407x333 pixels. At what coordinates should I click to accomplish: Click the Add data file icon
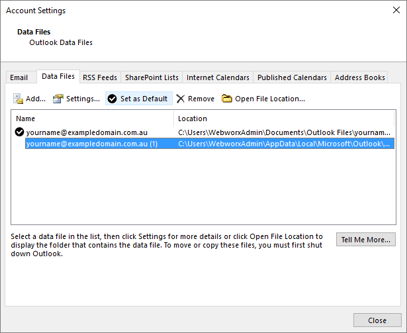click(x=18, y=99)
